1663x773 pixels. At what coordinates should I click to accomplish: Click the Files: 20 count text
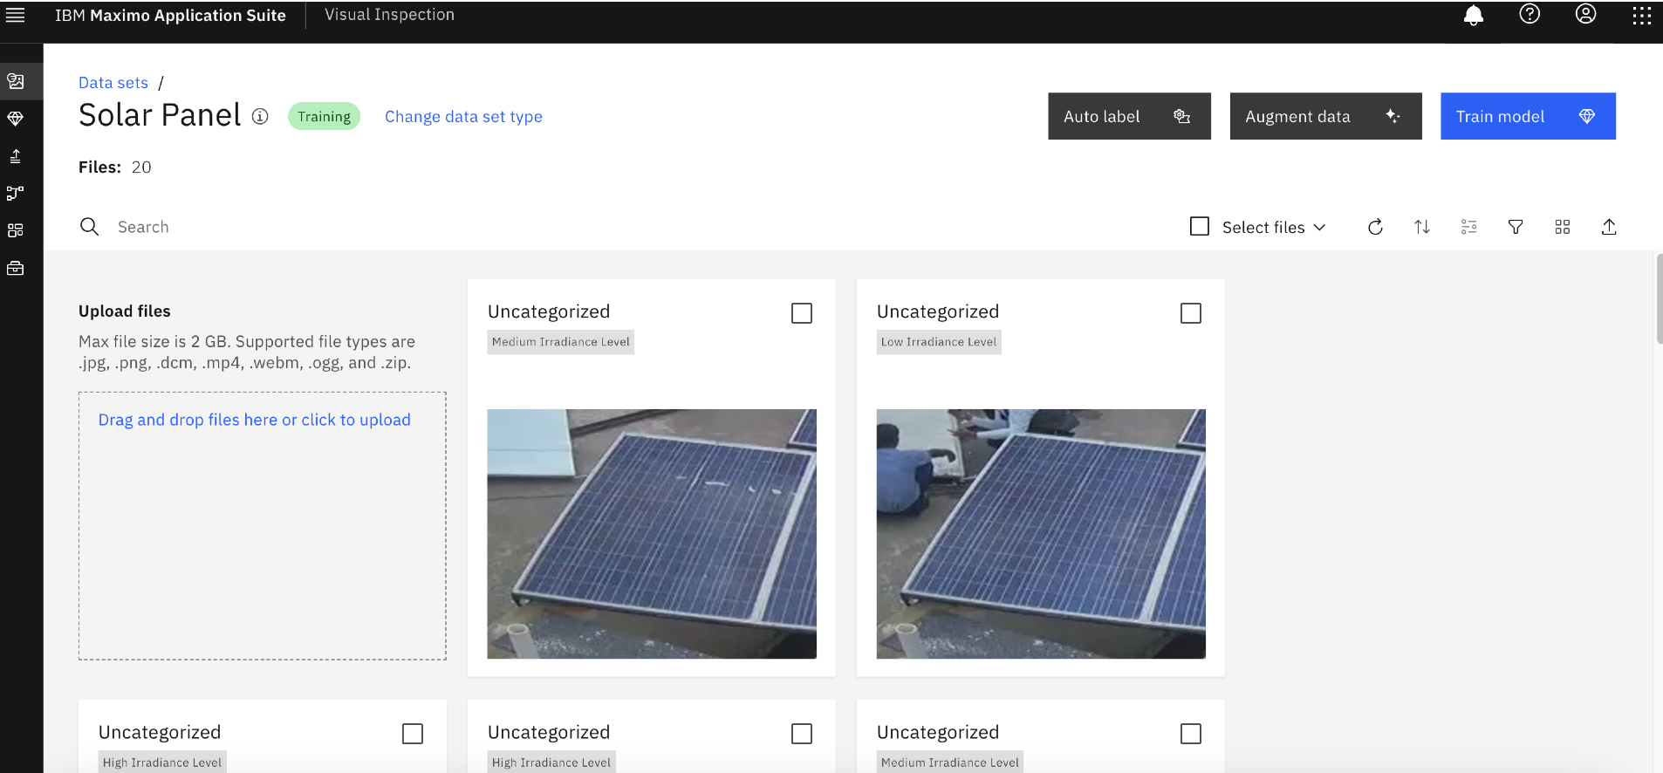(x=115, y=168)
